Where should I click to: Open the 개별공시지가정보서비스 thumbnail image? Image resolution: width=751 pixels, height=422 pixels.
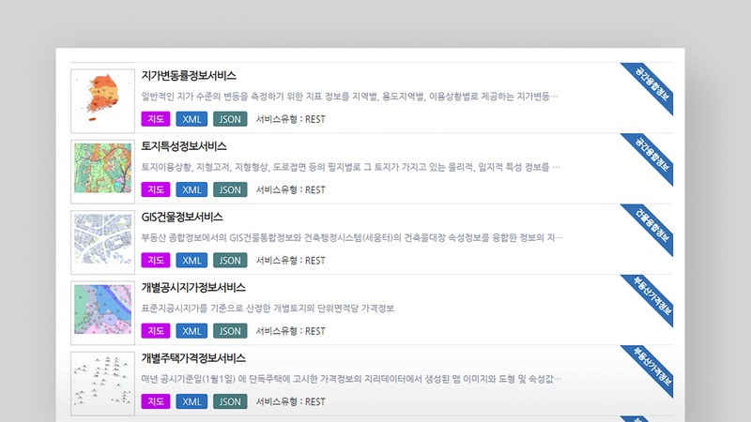pyautogui.click(x=102, y=312)
